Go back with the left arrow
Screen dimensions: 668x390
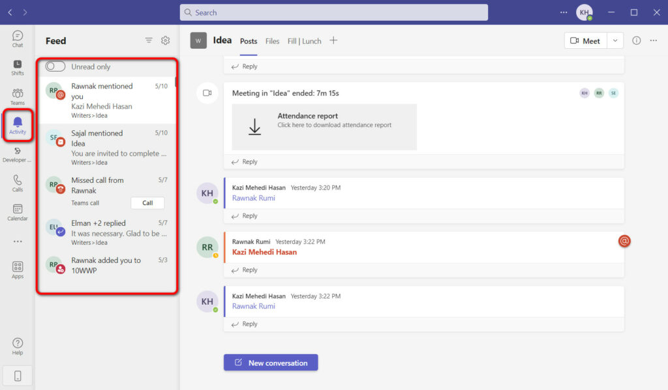[10, 12]
